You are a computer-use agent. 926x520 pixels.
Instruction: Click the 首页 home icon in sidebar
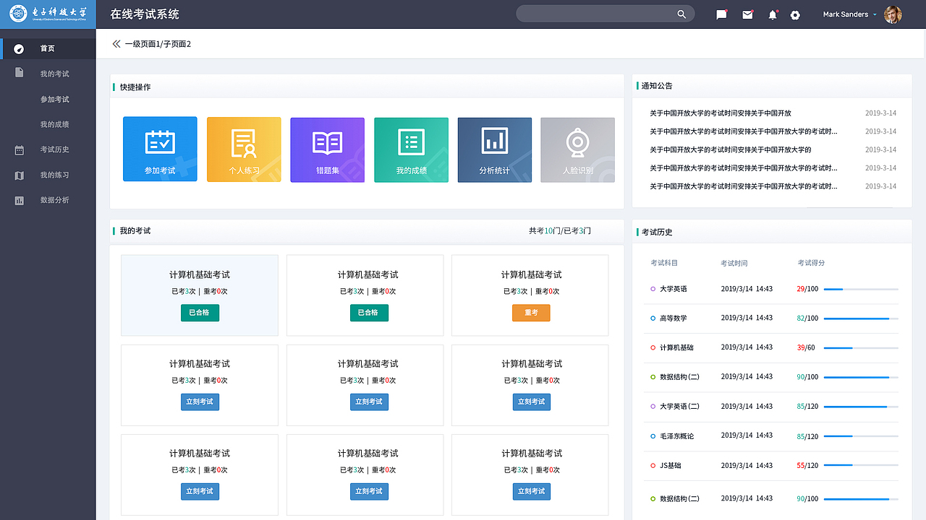pyautogui.click(x=18, y=48)
